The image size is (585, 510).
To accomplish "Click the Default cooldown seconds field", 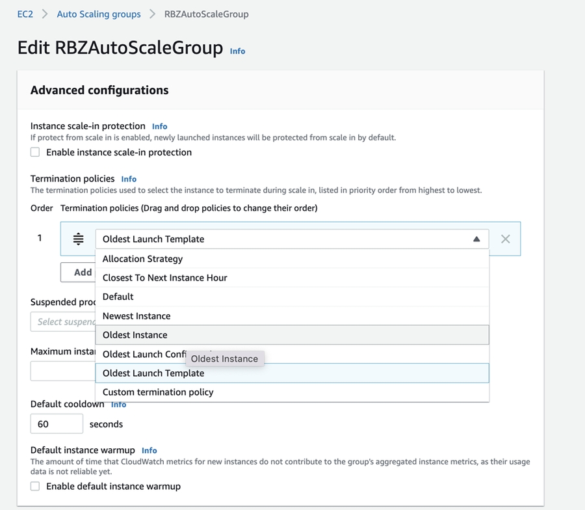I will click(57, 423).
